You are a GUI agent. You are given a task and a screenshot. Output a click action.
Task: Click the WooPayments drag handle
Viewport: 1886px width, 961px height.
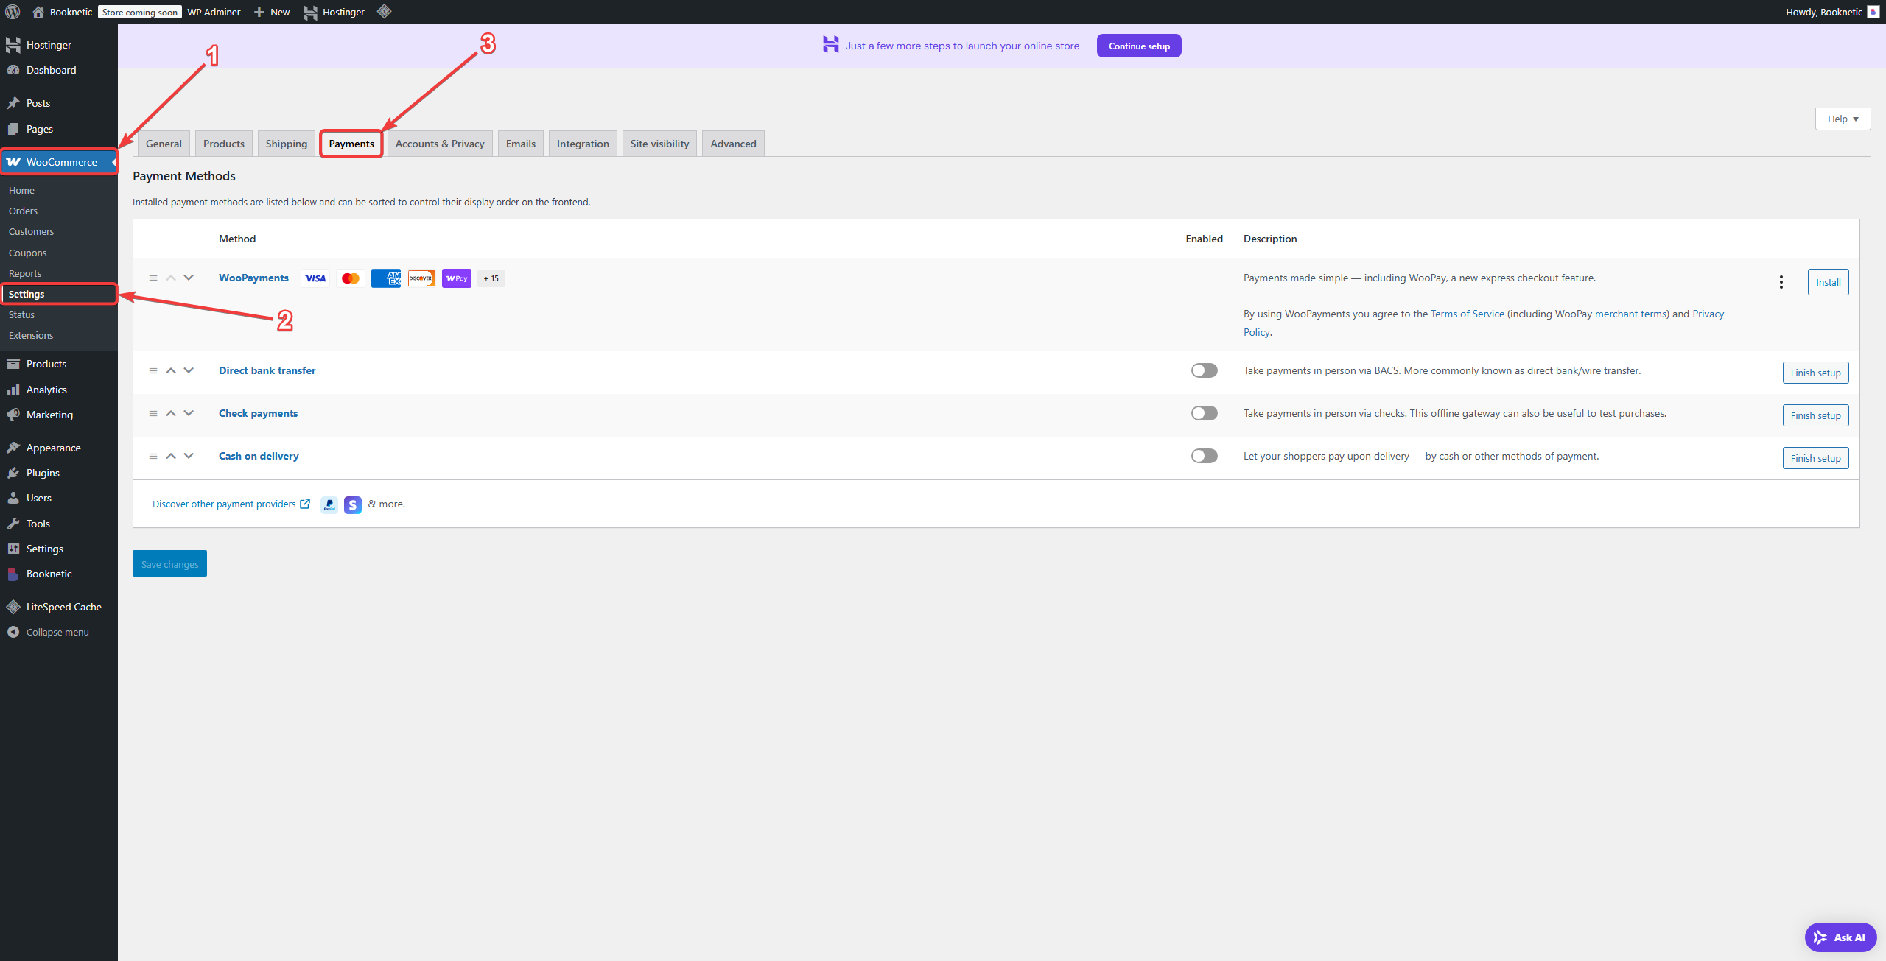click(153, 278)
